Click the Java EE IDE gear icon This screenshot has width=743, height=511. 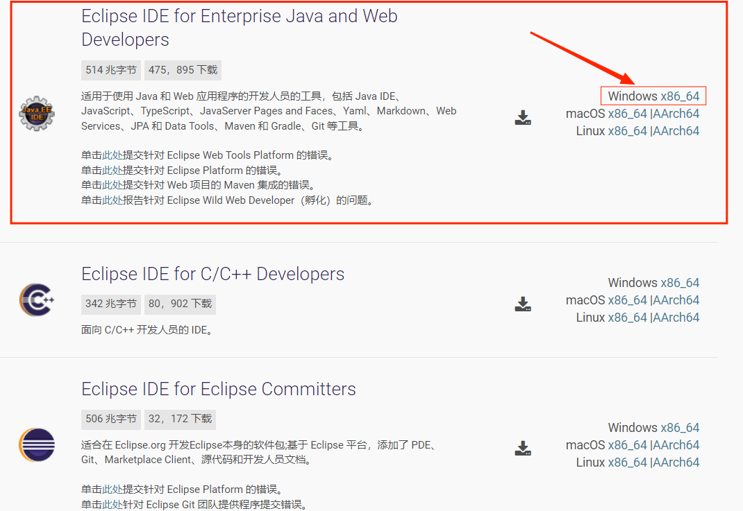click(x=37, y=114)
